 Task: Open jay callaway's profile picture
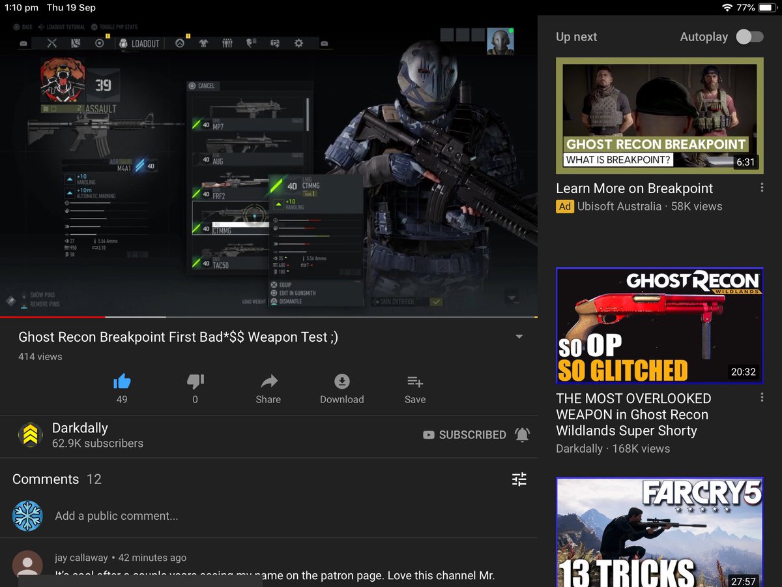27,565
